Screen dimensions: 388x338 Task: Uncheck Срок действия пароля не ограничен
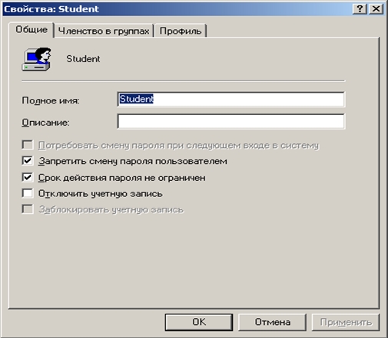coord(28,177)
